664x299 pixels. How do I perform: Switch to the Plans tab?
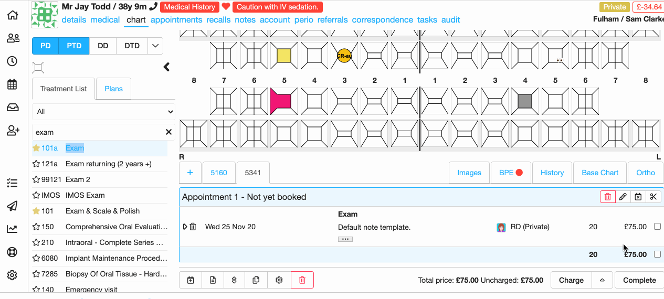[x=113, y=89]
